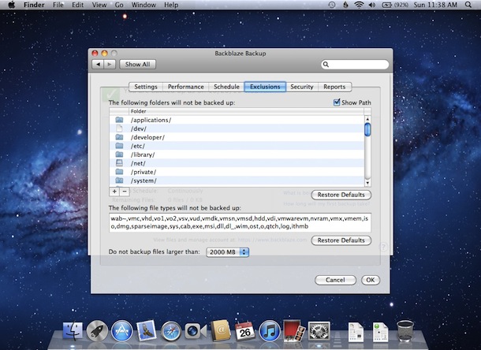Click the remove folder minus button
Screen dimensions: 481x350
coord(124,191)
